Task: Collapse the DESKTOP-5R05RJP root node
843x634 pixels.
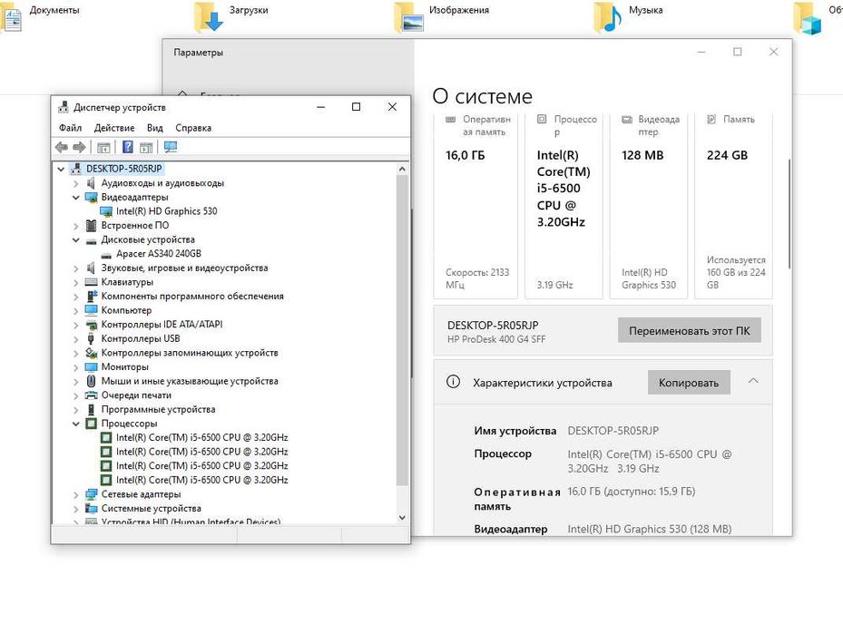Action: (x=62, y=169)
